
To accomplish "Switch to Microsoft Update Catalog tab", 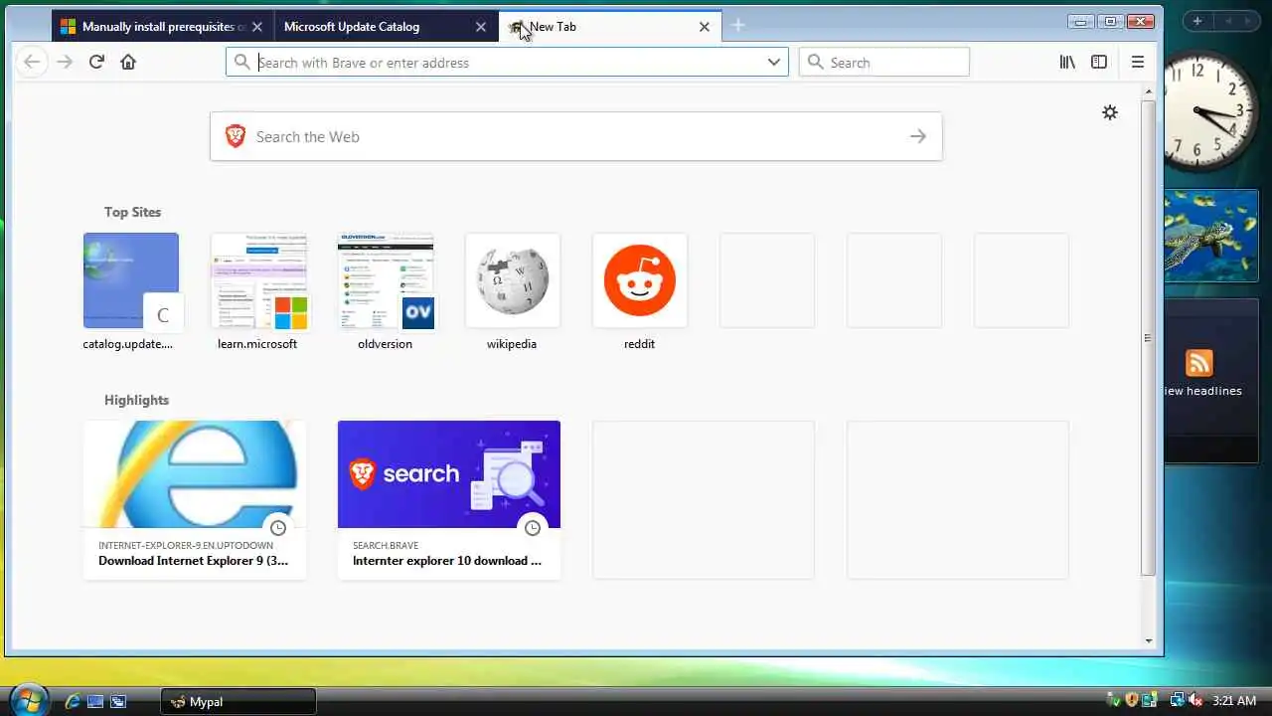I will 385,27.
